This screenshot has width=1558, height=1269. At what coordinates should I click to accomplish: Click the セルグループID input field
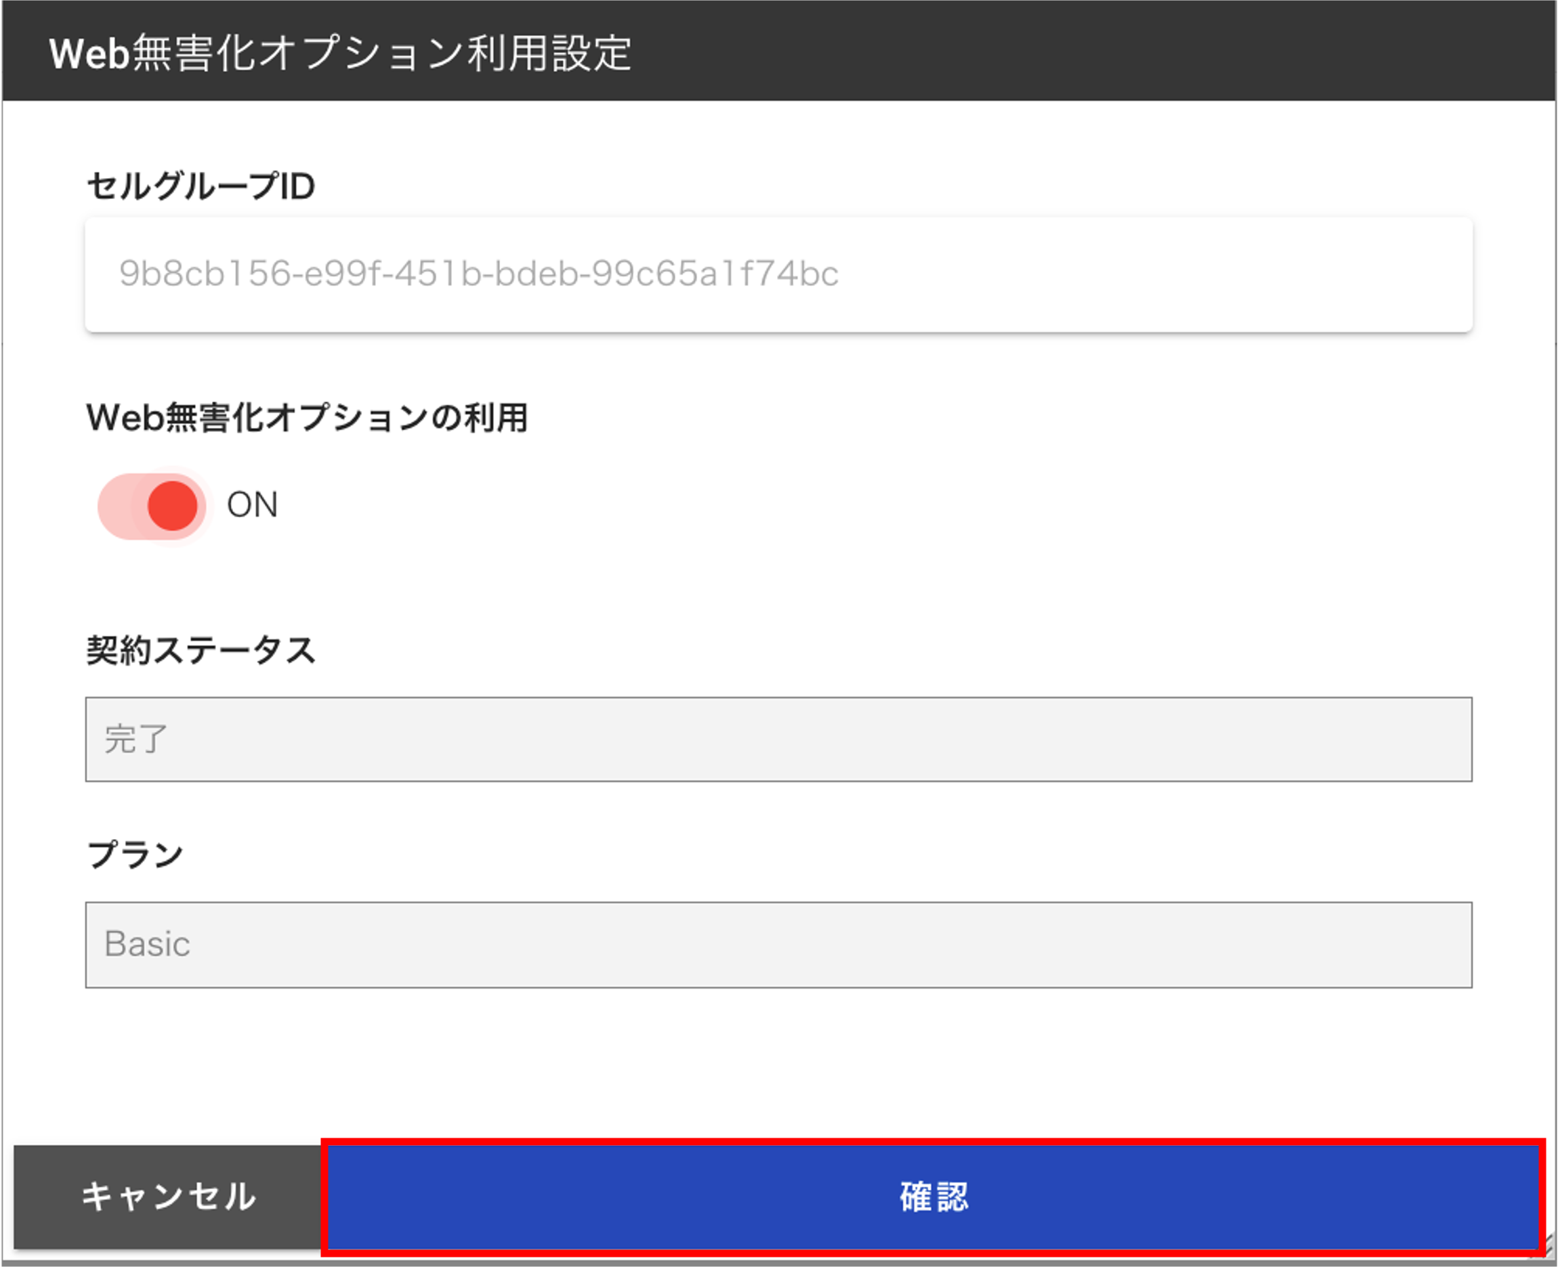pyautogui.click(x=778, y=274)
